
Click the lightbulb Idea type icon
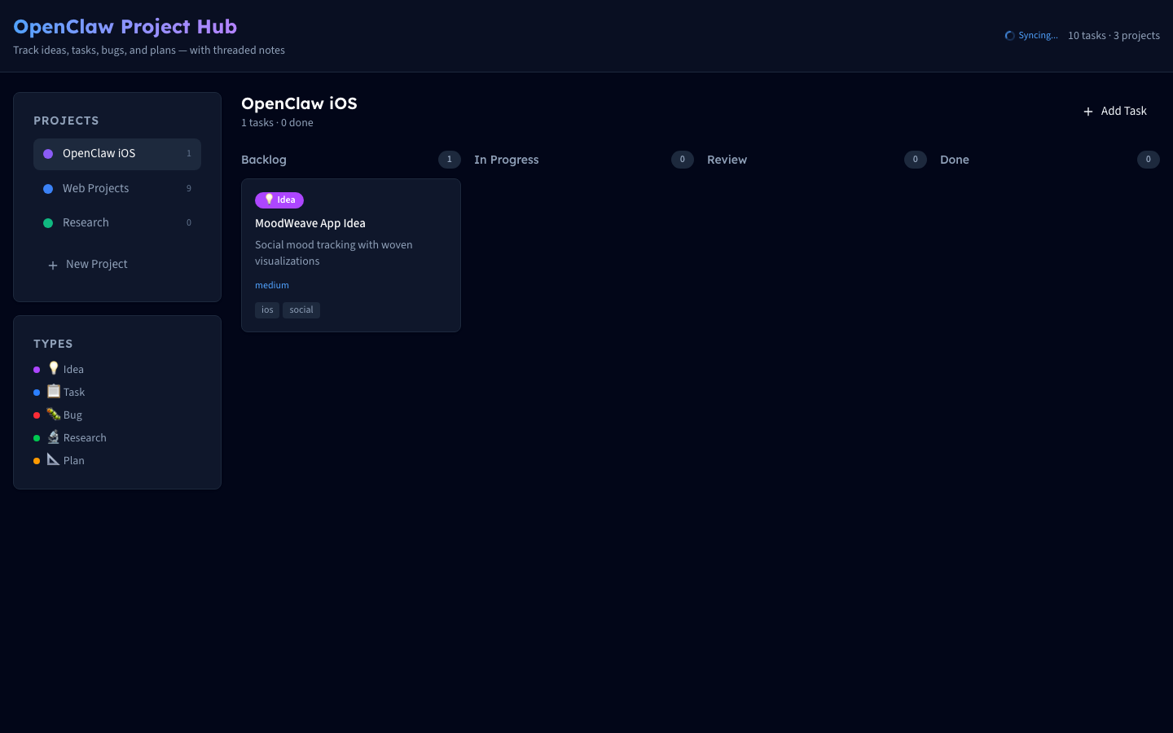point(54,368)
